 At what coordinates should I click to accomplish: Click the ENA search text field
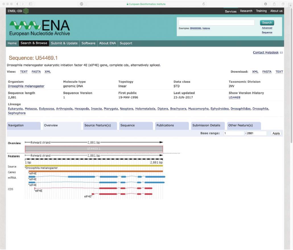pos(216,22)
